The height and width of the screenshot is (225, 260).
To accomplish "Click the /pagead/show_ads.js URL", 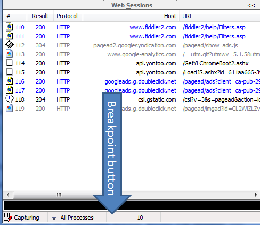I will 210,45.
